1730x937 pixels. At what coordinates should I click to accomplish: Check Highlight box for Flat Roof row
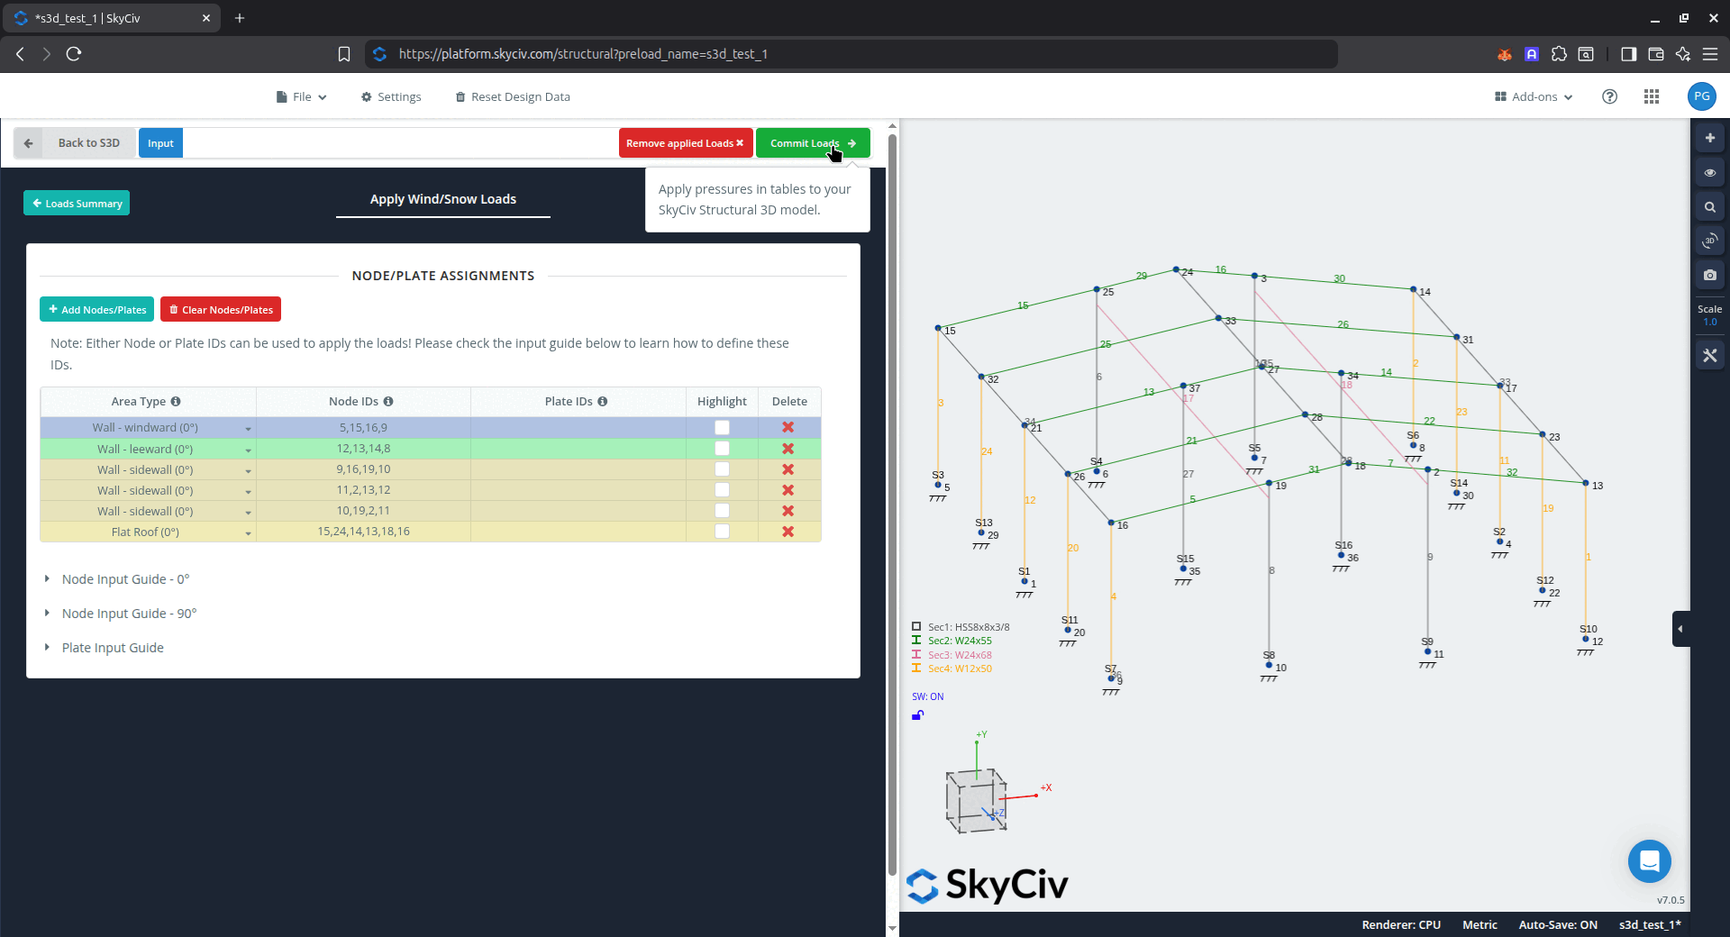(x=722, y=532)
